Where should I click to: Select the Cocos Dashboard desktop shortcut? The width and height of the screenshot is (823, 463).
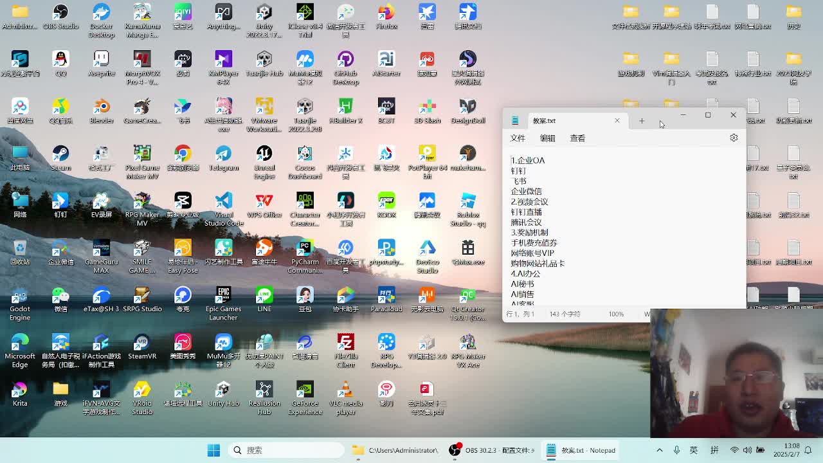tap(305, 162)
